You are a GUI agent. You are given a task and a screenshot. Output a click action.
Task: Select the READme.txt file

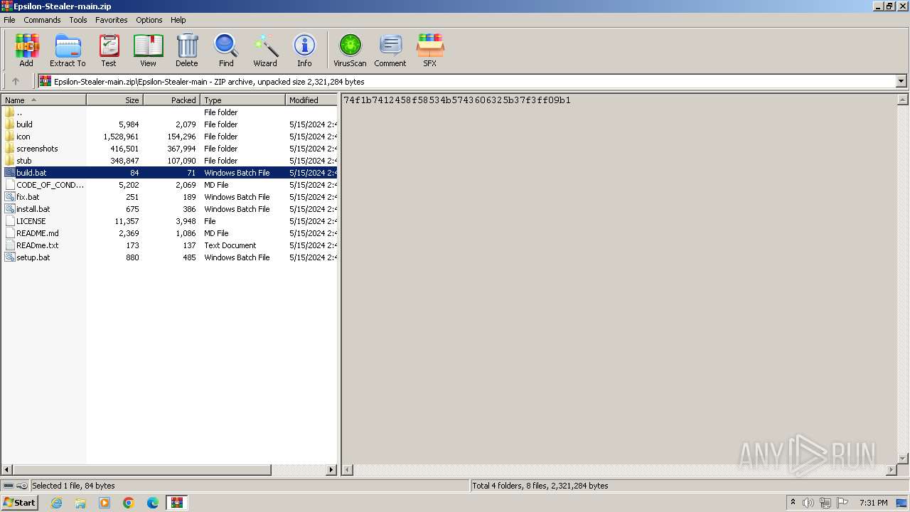point(169,245)
